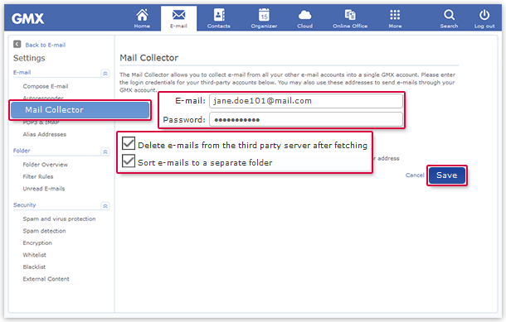Collapse the Folder settings section
Screen dimensions: 506x322
click(105, 151)
